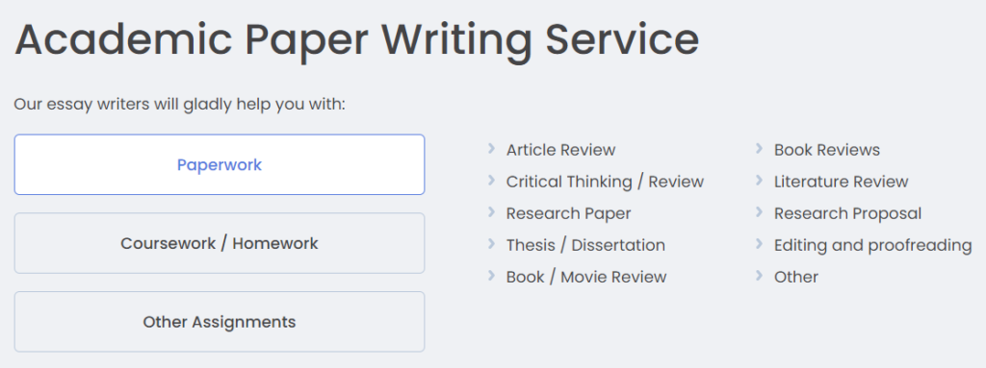Viewport: 986px width, 368px height.
Task: Go to the Research Paper service
Action: (x=568, y=213)
